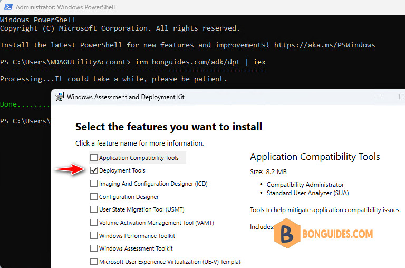Check Microsoft User Experience Virtualization (UE-V) Template
Viewport: 405px width, 268px height.
[94, 262]
